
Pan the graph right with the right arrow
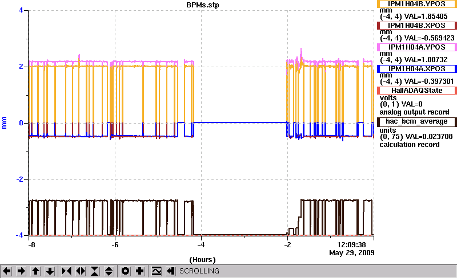tap(21, 271)
